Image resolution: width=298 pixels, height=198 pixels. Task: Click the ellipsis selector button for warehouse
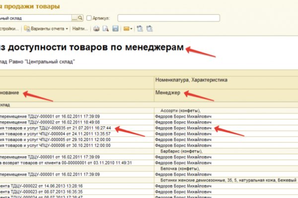click(74, 18)
